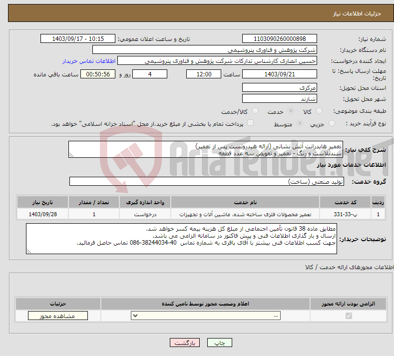Click the general need description textarea

point(206,149)
